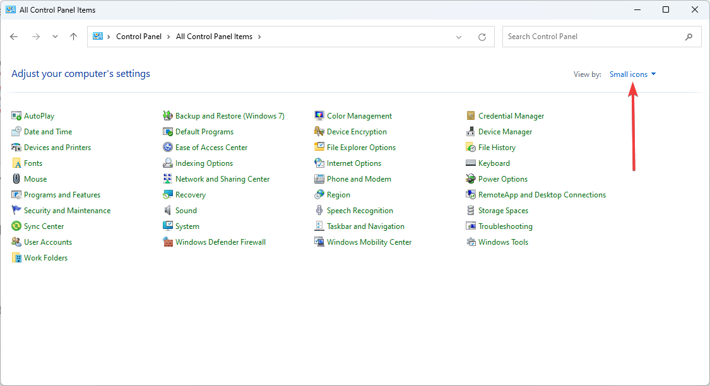The height and width of the screenshot is (386, 710).
Task: Click the Control Panel icon in address bar
Action: pyautogui.click(x=98, y=36)
